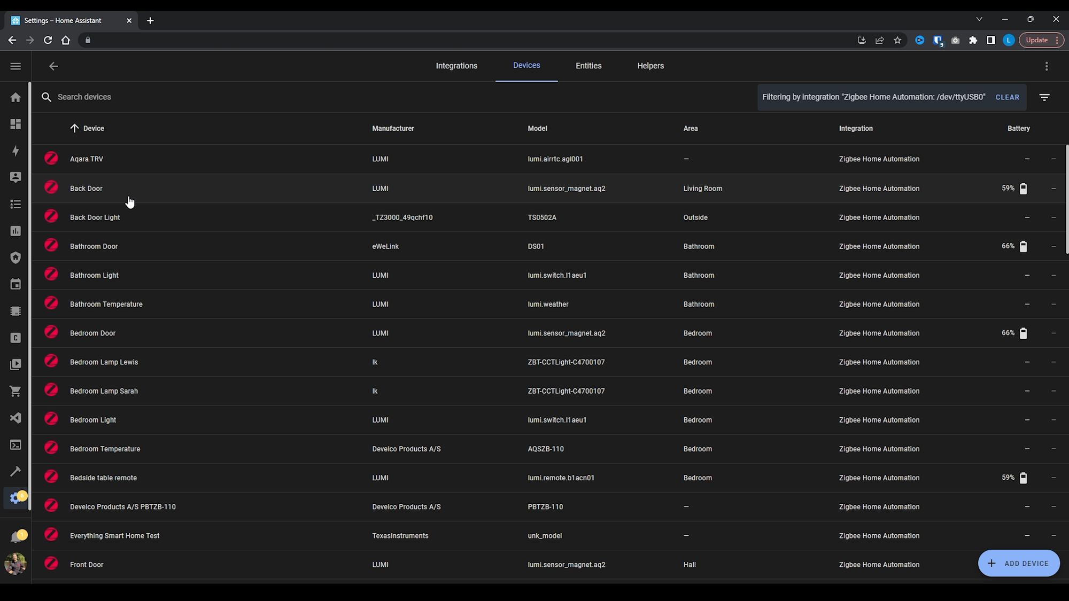The image size is (1069, 601).
Task: Open the dashboard grid icon in sidebar
Action: 16,124
